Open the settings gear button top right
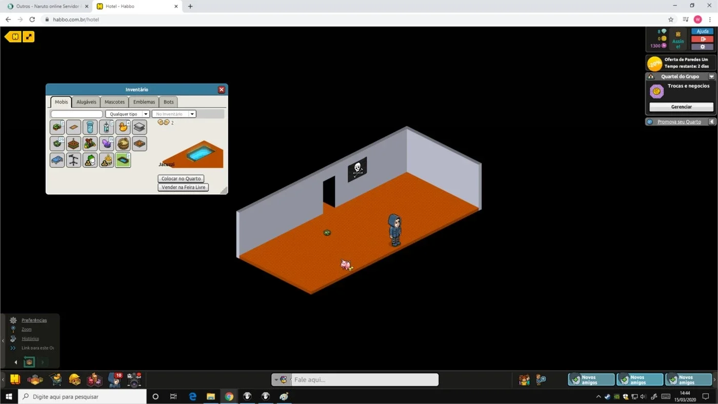This screenshot has width=718, height=404. tap(702, 47)
